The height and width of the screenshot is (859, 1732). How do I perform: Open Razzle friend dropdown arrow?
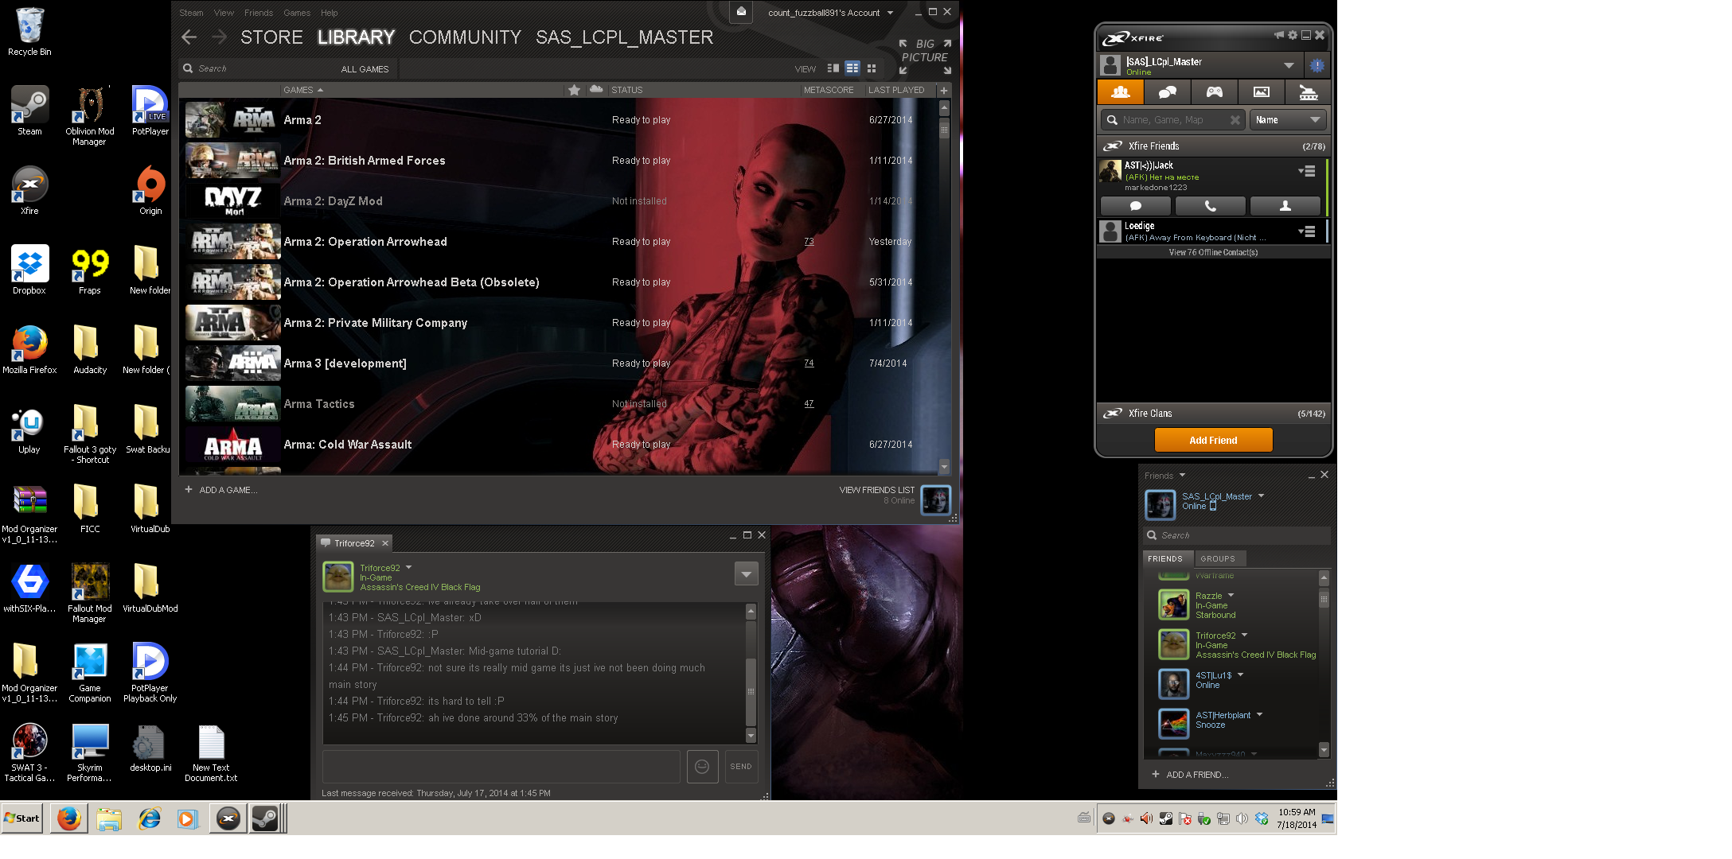(x=1231, y=596)
